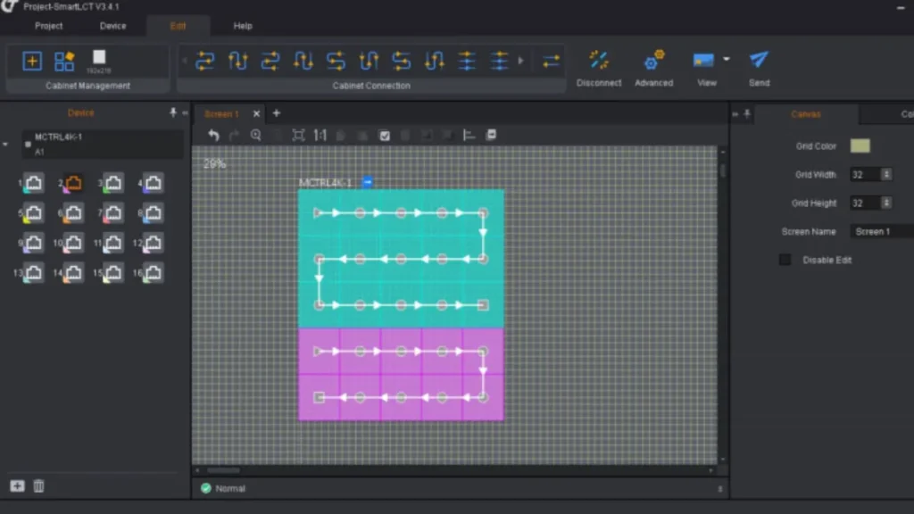The height and width of the screenshot is (514, 914).
Task: Click the 1:1 actual size icon
Action: pyautogui.click(x=320, y=136)
